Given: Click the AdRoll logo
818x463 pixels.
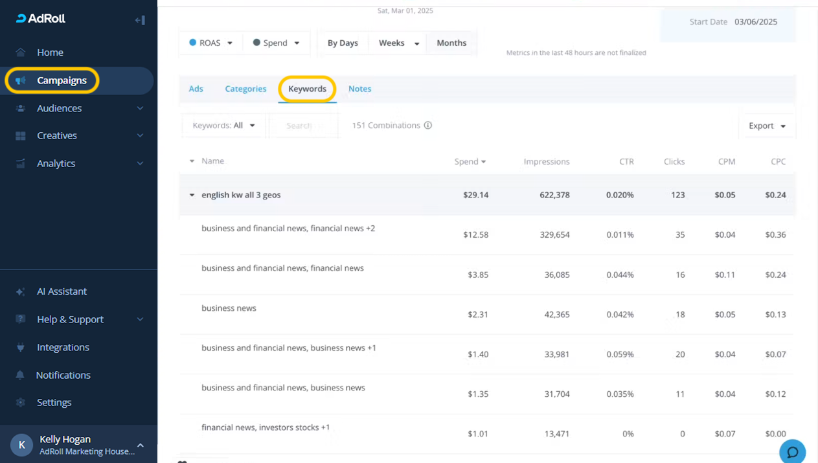Looking at the screenshot, I should 41,19.
